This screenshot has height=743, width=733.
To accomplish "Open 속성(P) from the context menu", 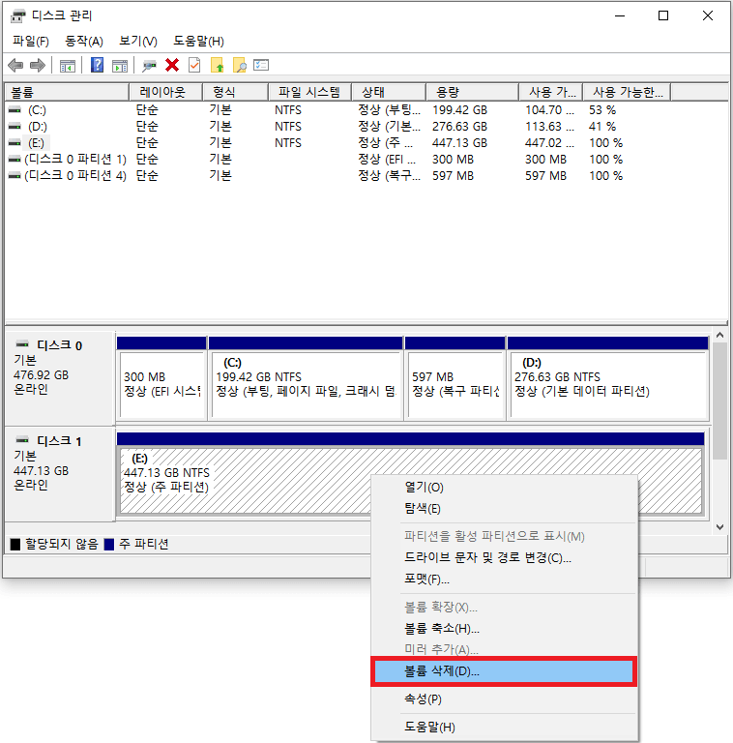I will tap(504, 699).
